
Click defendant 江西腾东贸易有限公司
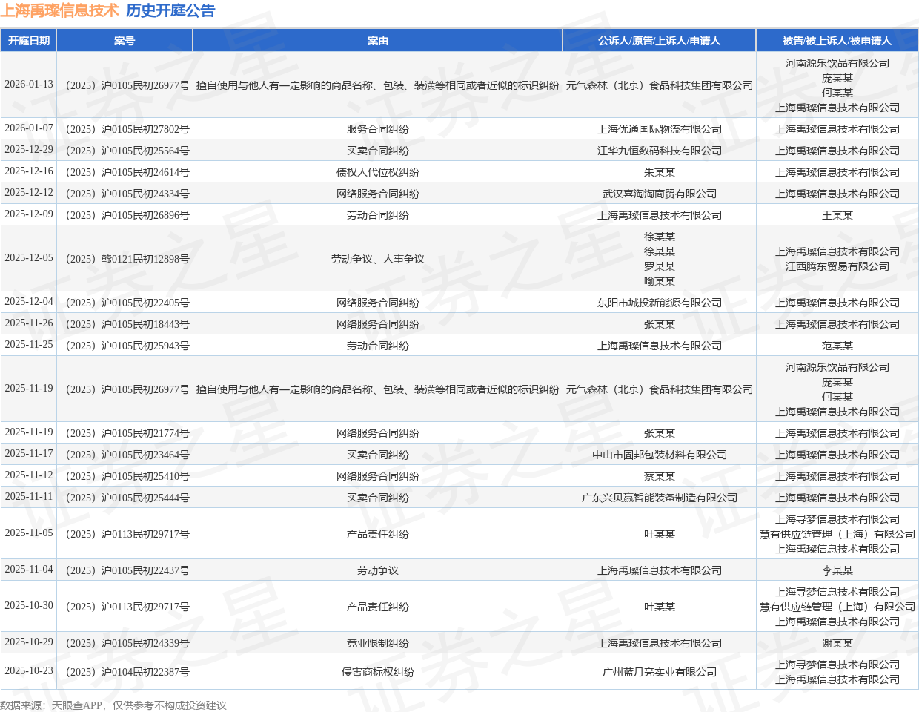pyautogui.click(x=837, y=266)
